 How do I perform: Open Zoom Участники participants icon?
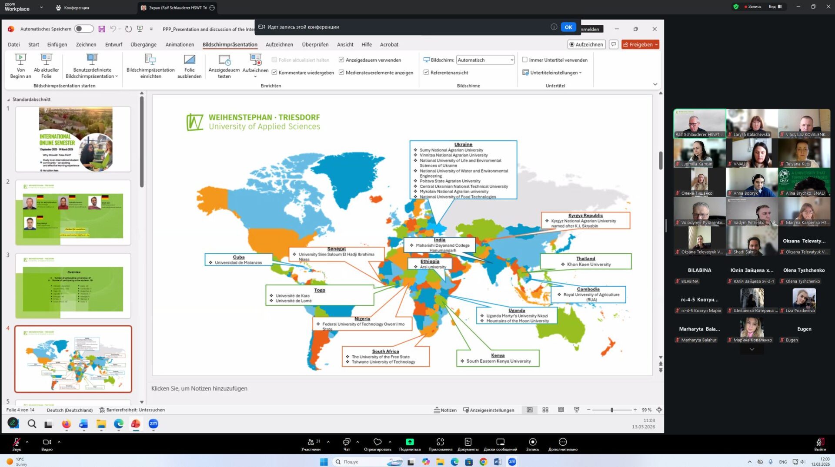tap(311, 442)
